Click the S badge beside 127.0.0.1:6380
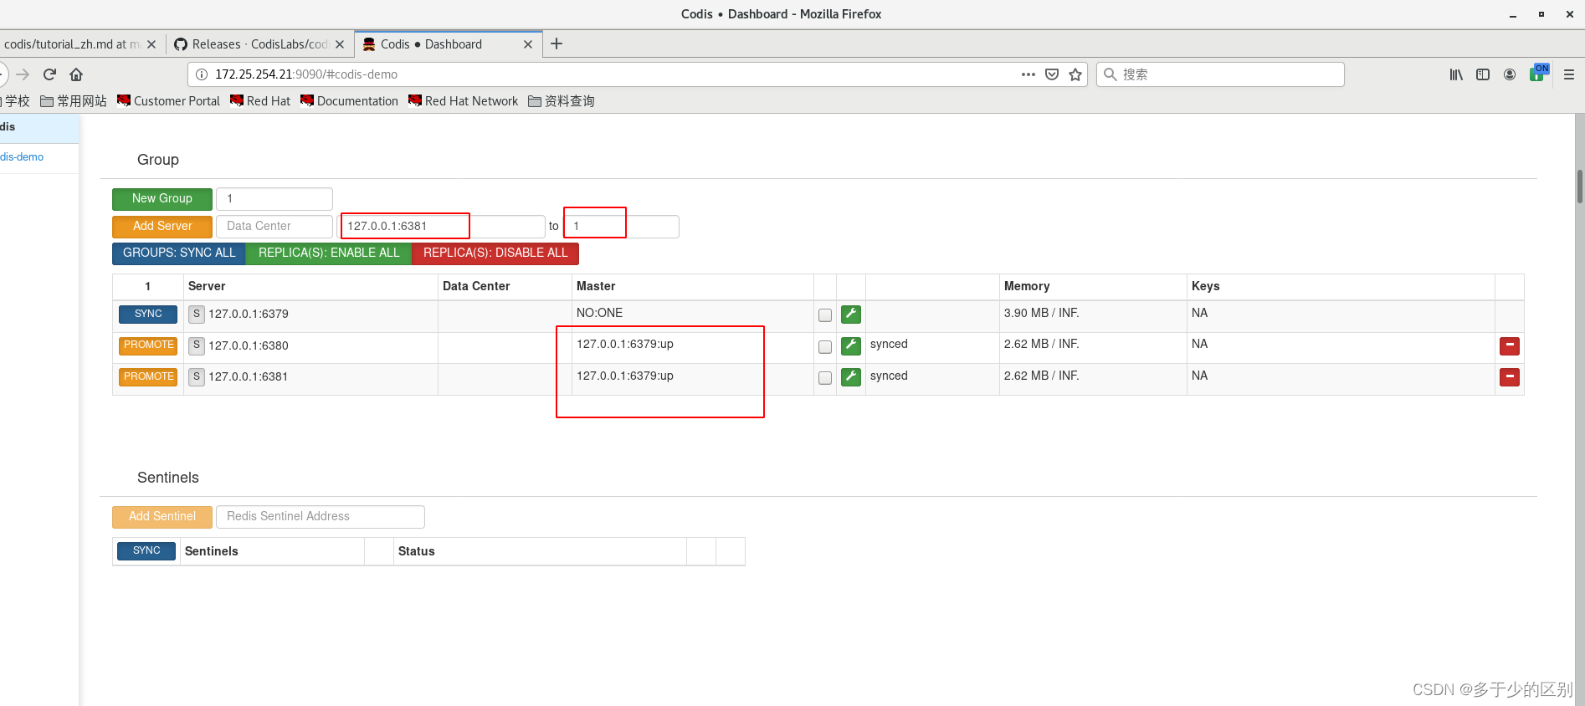Image resolution: width=1585 pixels, height=706 pixels. point(197,345)
